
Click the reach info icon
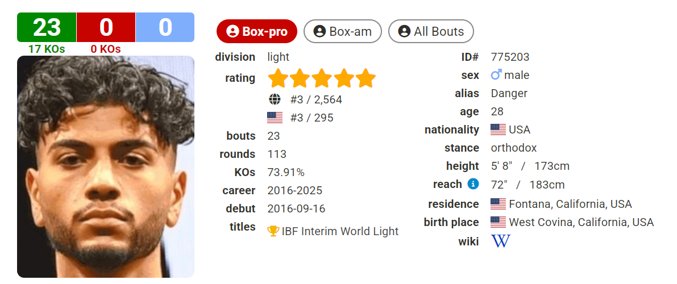[x=473, y=184]
